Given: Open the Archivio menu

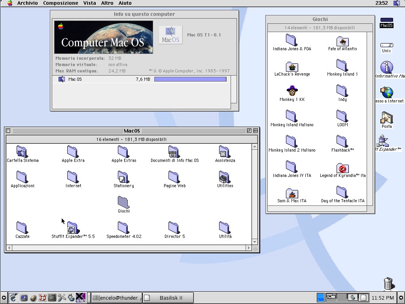Looking at the screenshot, I should click(x=27, y=3).
